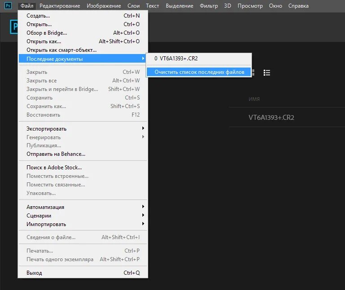Expand the Автоматизация submenu

[83, 207]
